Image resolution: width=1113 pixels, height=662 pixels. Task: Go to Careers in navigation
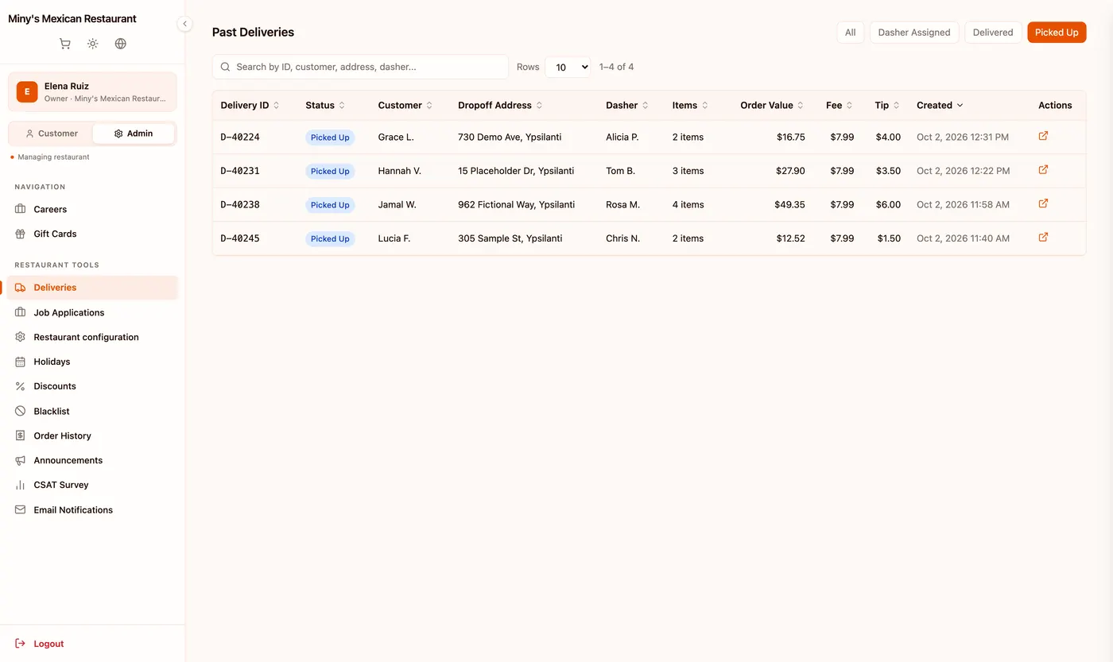[x=92, y=209]
